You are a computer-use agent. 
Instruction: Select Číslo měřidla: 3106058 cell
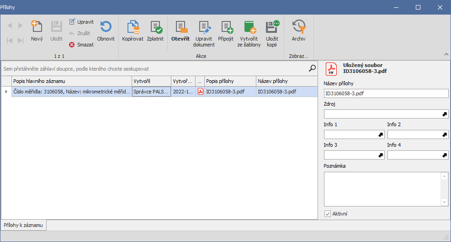(x=72, y=92)
